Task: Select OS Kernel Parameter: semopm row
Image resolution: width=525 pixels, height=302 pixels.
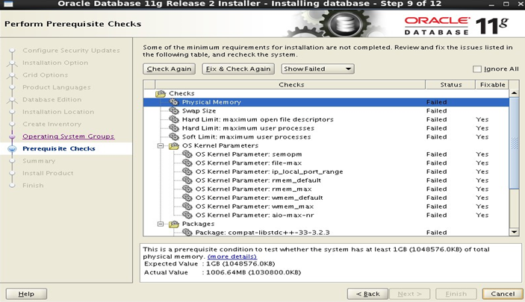Action: tap(326, 154)
